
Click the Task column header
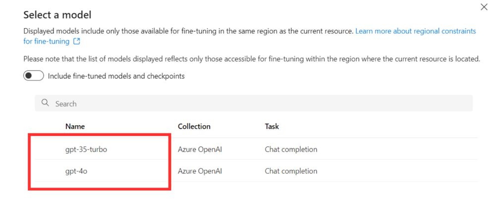click(x=272, y=126)
